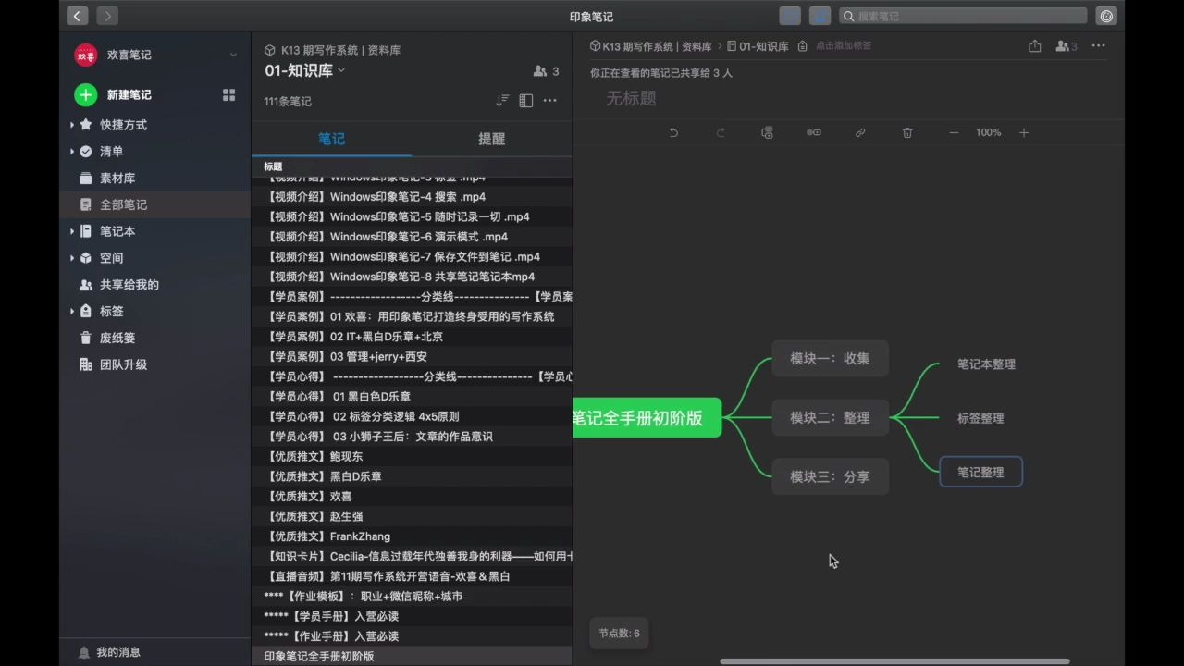This screenshot has width=1184, height=666.
Task: Switch note list view with the layout icon
Action: click(x=525, y=101)
